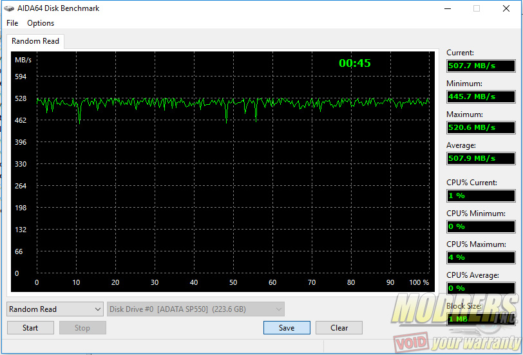Click the Current: label
Viewport: 523px width, 355px height.
pyautogui.click(x=460, y=53)
